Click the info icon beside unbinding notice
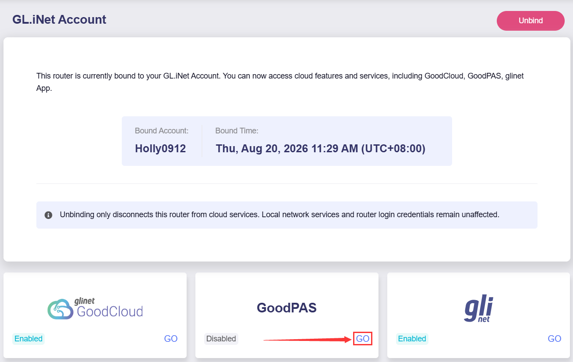The height and width of the screenshot is (362, 573). pyautogui.click(x=49, y=215)
